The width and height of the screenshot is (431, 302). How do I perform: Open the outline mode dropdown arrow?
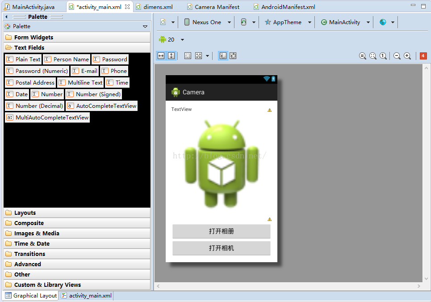208,56
